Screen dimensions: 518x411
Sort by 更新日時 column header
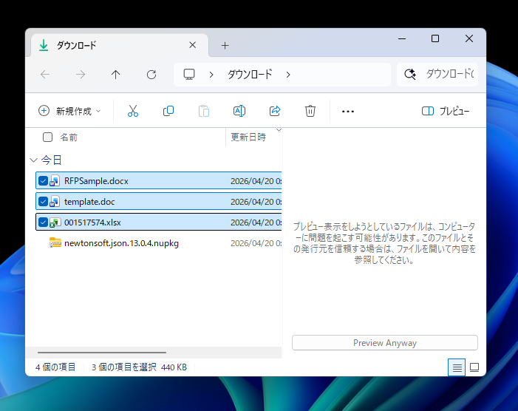(x=248, y=137)
